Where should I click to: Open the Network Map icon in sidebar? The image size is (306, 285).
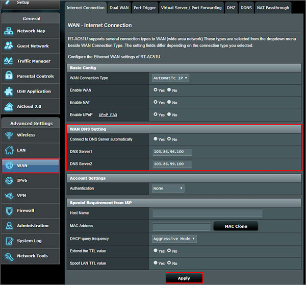(9, 31)
